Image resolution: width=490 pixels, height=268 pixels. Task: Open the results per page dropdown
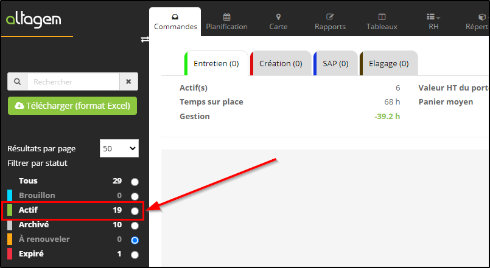tap(119, 148)
